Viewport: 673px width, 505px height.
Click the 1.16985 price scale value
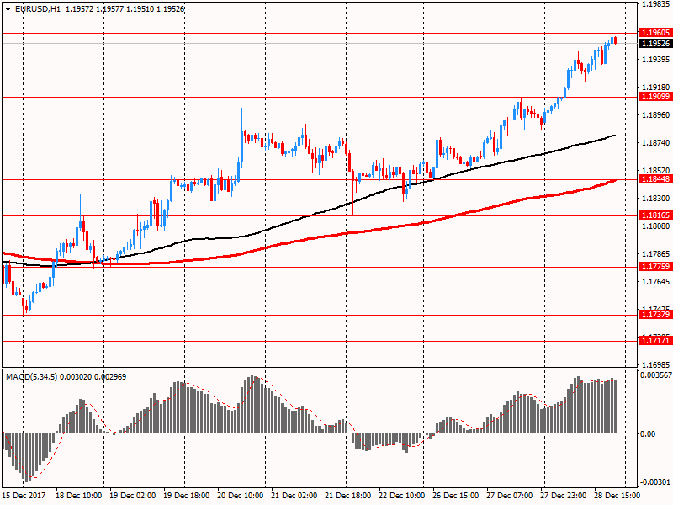tap(655, 364)
